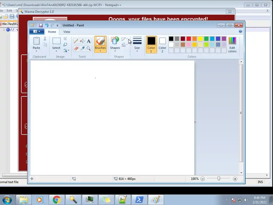
Task: Open Google Chrome from the taskbar
Action: coord(57,200)
